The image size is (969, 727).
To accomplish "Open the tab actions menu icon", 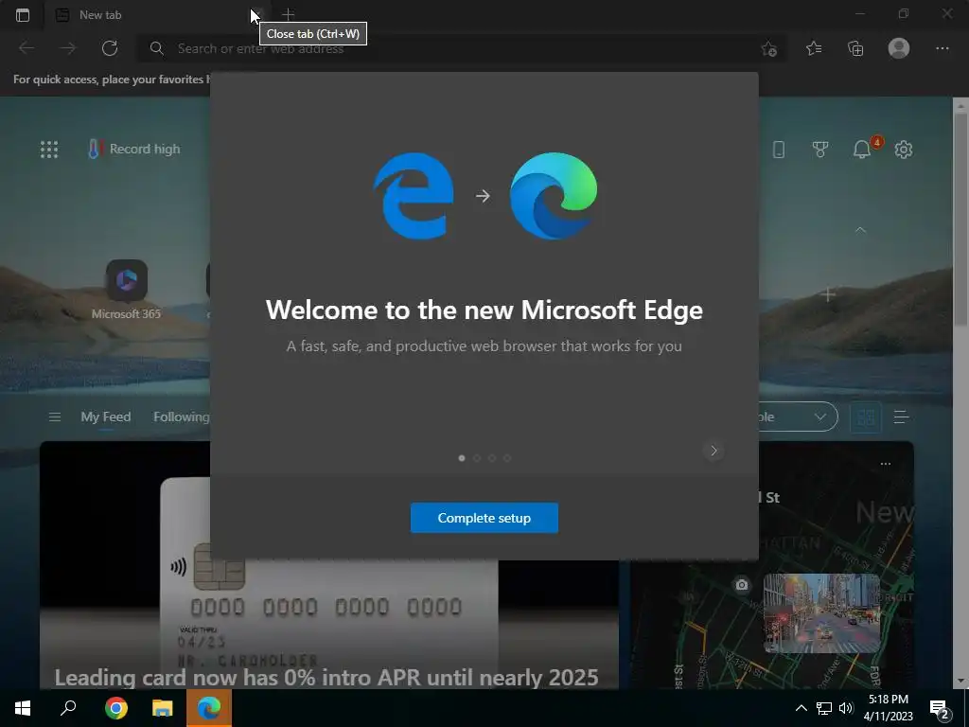I will point(23,15).
